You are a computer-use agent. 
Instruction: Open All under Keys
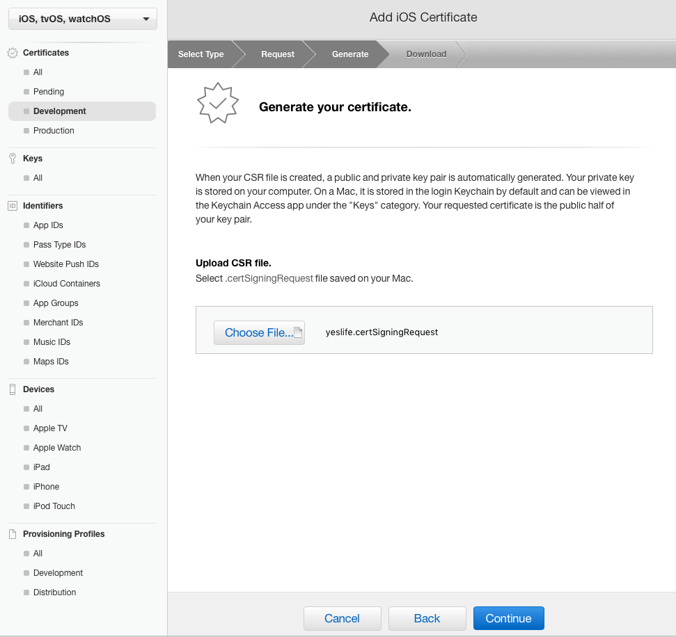pos(38,178)
